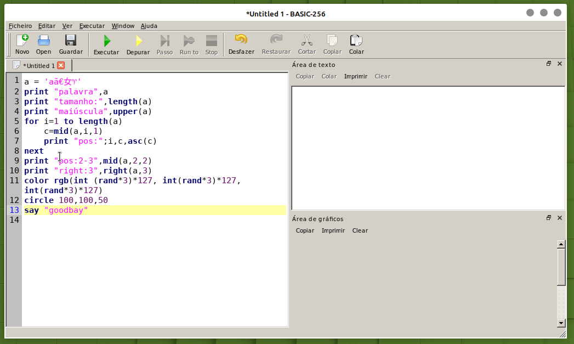Click graphics area scrollbar down arrow

pyautogui.click(x=561, y=323)
